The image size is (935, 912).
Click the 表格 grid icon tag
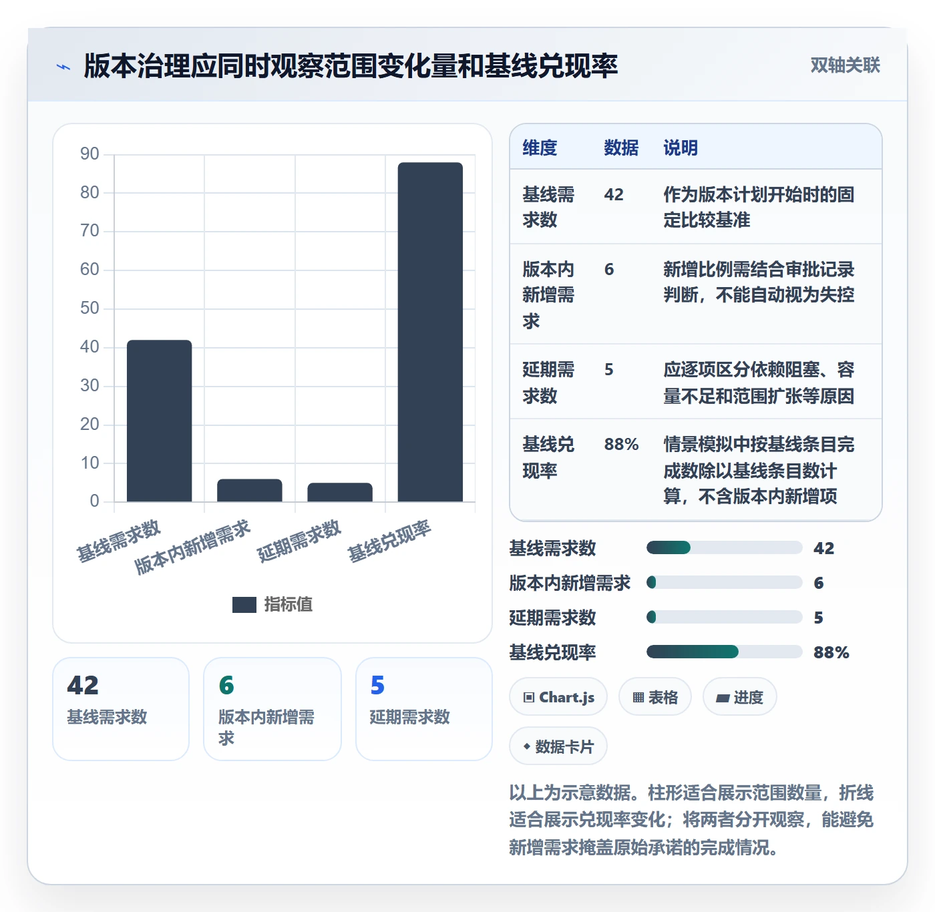(655, 697)
